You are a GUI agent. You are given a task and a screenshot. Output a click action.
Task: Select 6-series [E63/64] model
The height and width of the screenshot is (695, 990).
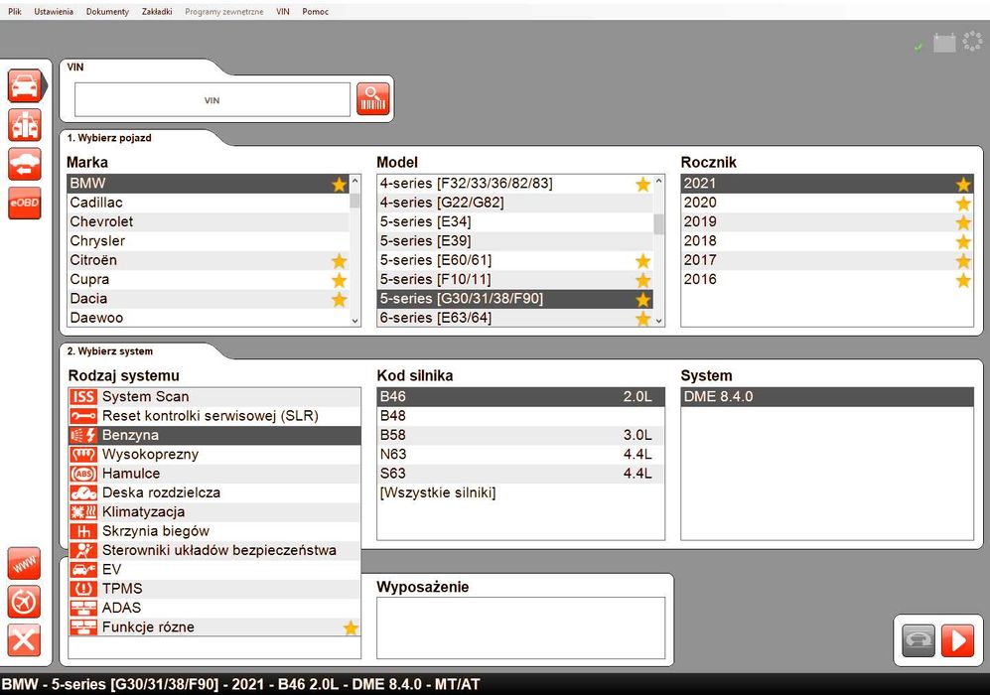[515, 318]
